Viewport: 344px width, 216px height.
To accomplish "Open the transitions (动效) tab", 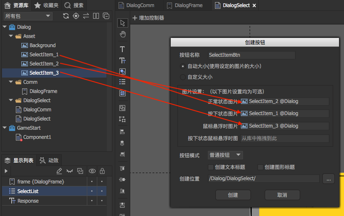I will pos(49,160).
